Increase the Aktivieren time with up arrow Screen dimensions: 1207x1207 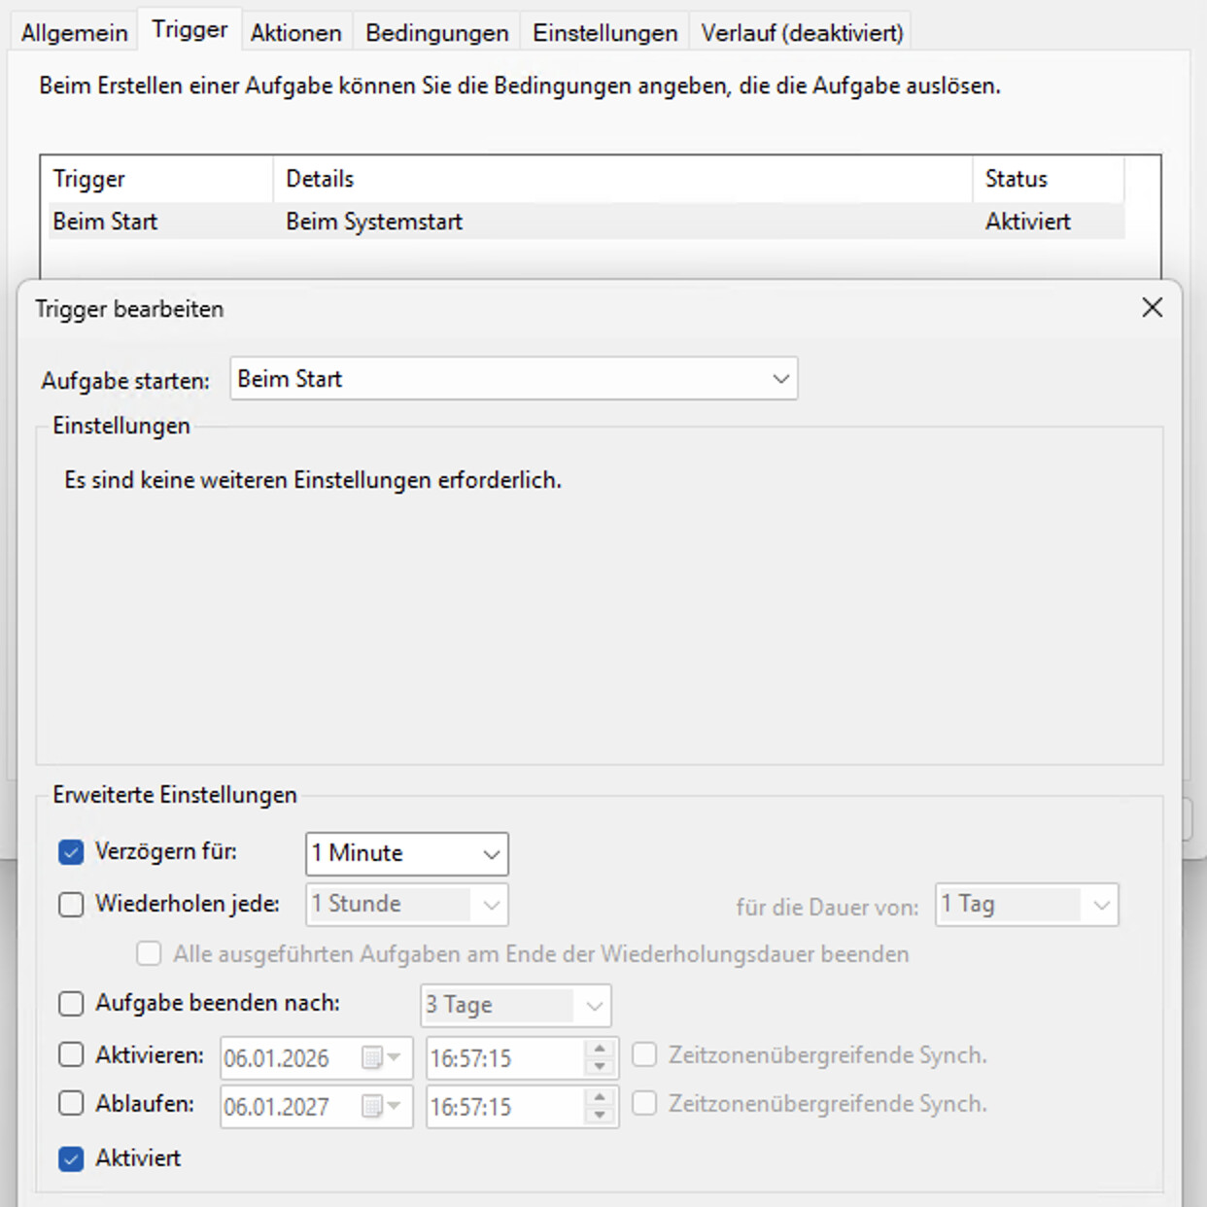coord(600,1049)
